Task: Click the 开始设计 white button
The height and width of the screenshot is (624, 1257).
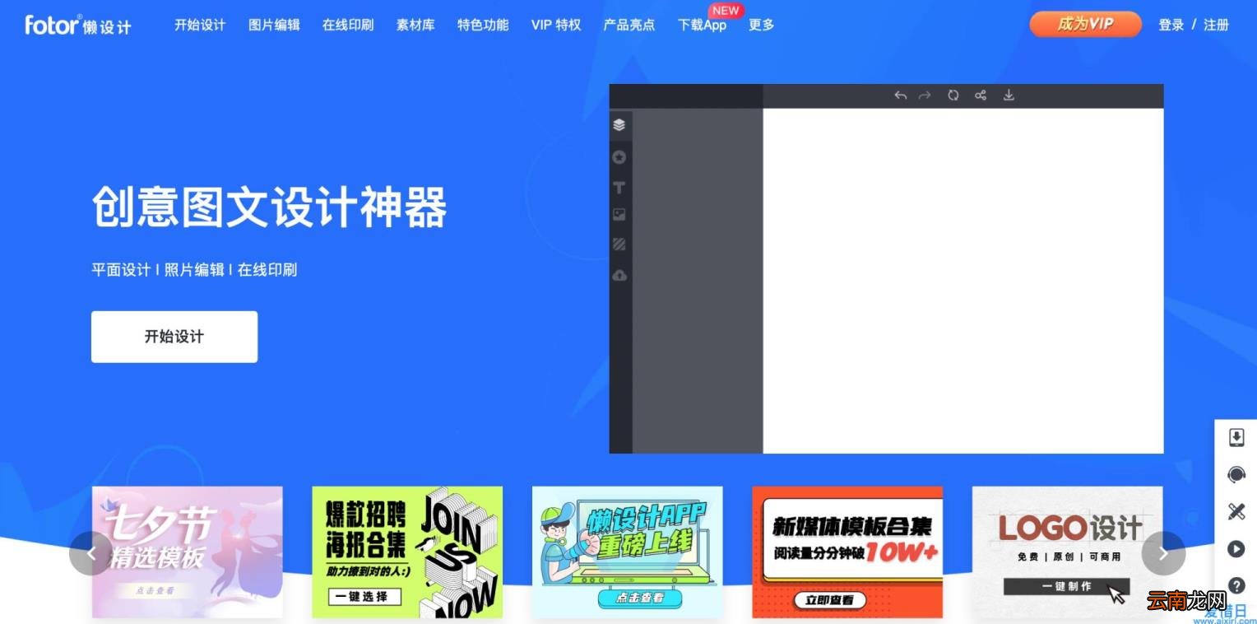Action: click(x=174, y=337)
